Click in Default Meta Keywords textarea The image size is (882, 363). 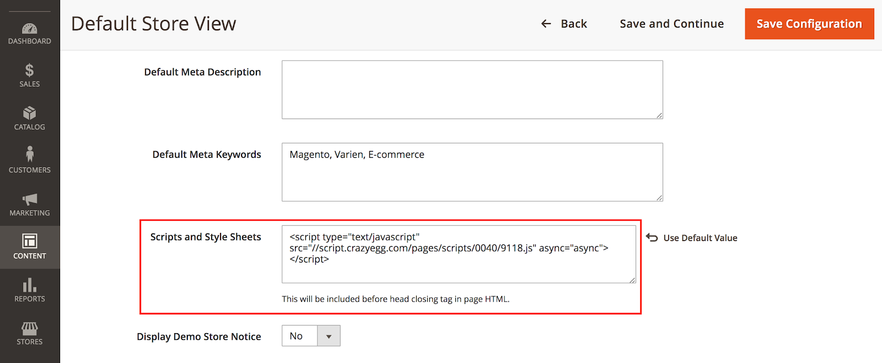(x=472, y=172)
